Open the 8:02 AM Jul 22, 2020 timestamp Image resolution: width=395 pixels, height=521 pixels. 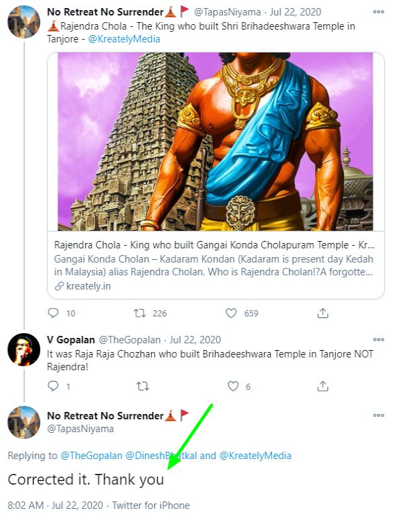tap(55, 506)
